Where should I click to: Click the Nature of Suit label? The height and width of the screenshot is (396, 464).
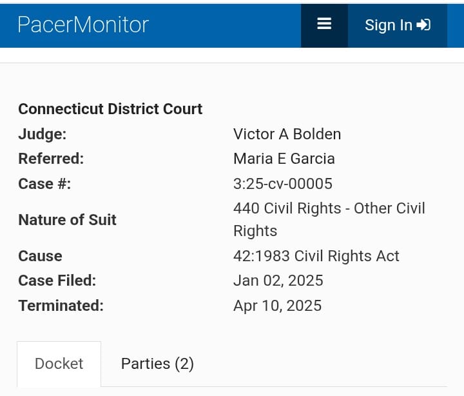67,220
